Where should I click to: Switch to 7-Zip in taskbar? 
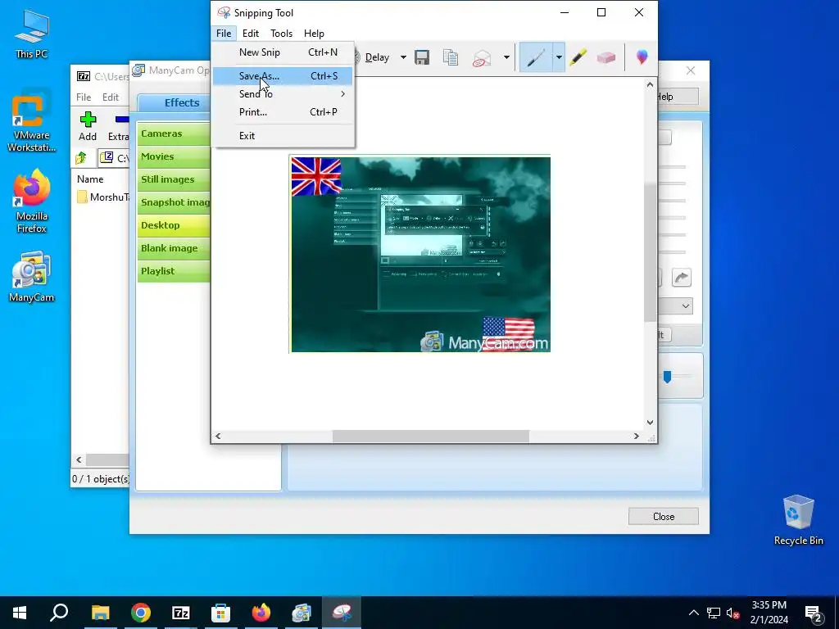[x=181, y=613]
